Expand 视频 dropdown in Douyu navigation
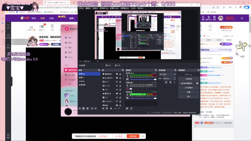The width and height of the screenshot is (251, 141). click(x=72, y=18)
